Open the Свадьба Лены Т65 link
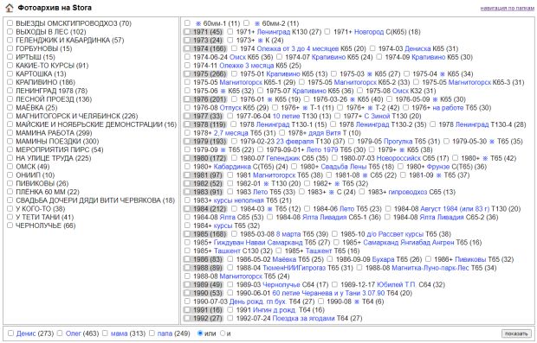 [344, 167]
